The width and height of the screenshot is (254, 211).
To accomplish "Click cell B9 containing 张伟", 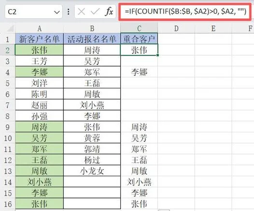I will pos(92,127).
